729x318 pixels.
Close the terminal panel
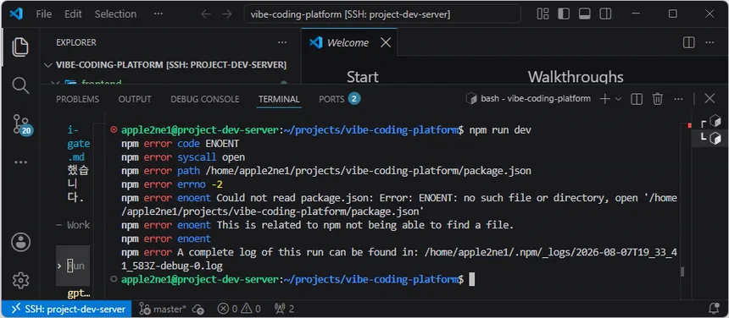point(710,98)
